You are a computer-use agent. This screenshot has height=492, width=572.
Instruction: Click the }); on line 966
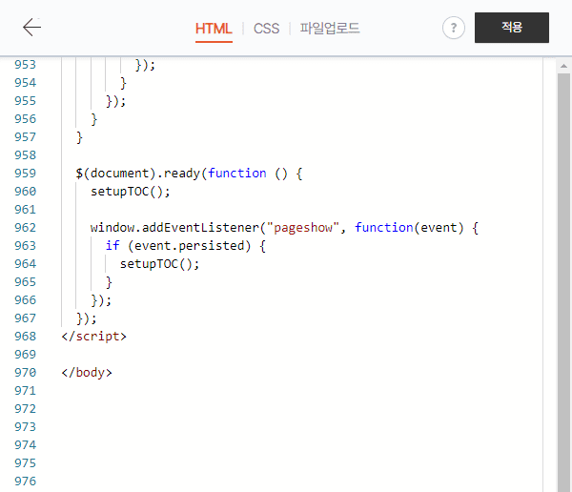point(101,300)
